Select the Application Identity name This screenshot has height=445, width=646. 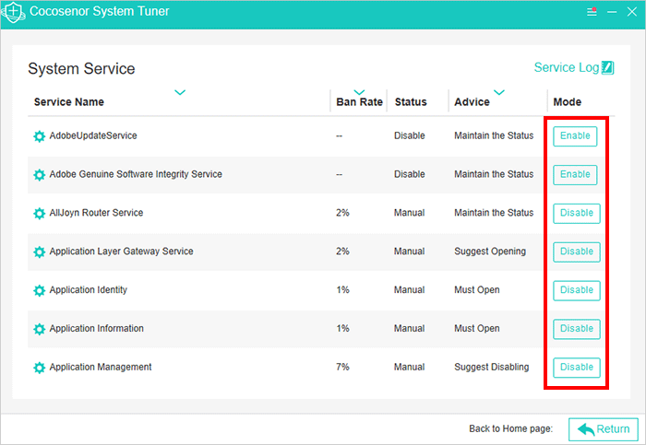[x=89, y=290]
